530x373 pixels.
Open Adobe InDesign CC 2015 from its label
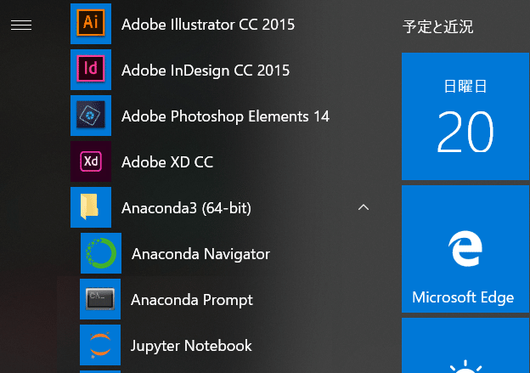[206, 70]
